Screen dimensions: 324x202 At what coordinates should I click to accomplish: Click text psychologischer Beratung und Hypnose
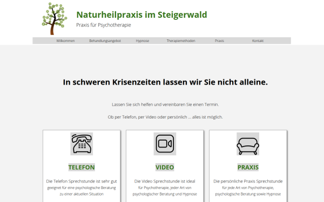point(165,194)
